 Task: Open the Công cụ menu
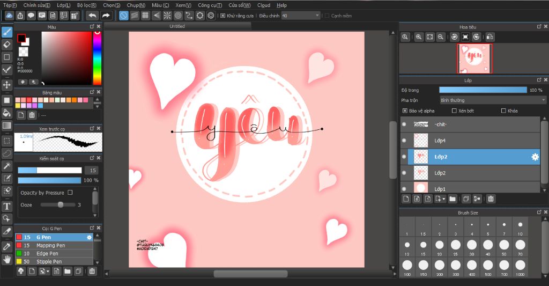click(210, 5)
